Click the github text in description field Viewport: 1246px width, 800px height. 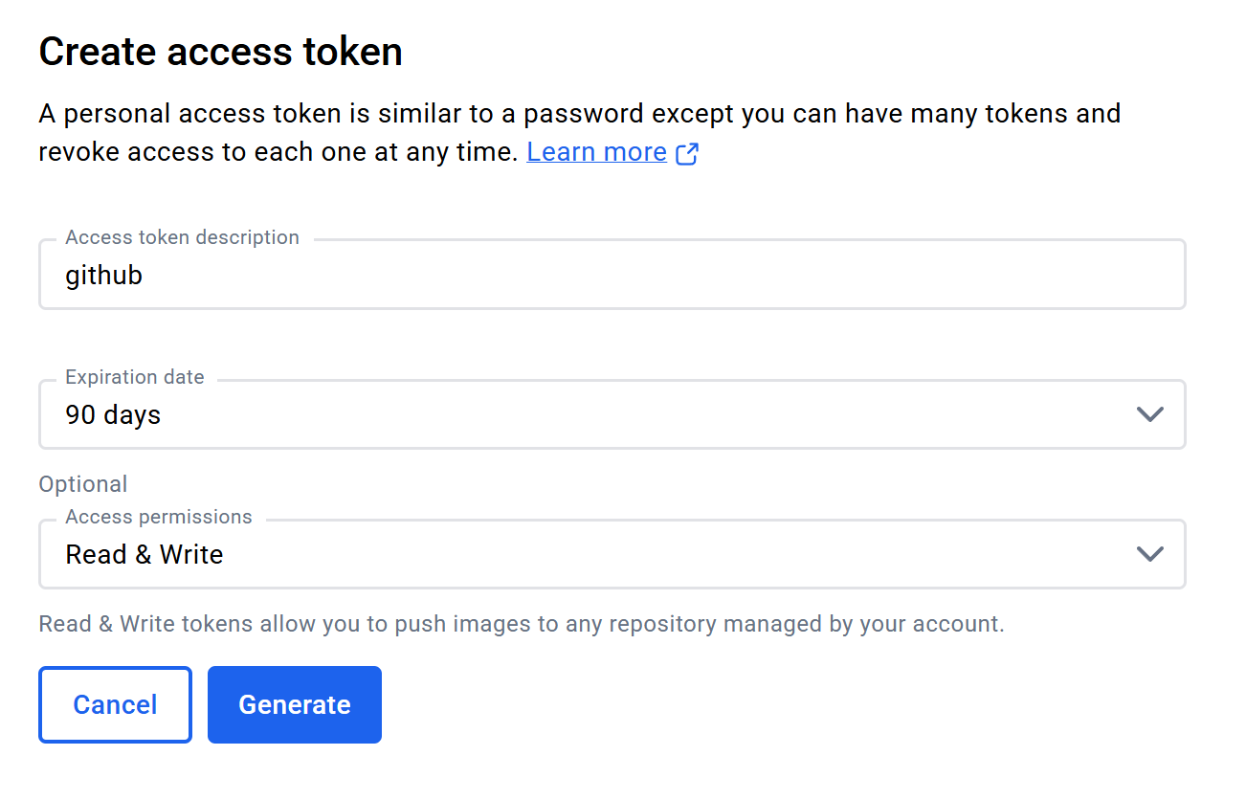coord(103,276)
